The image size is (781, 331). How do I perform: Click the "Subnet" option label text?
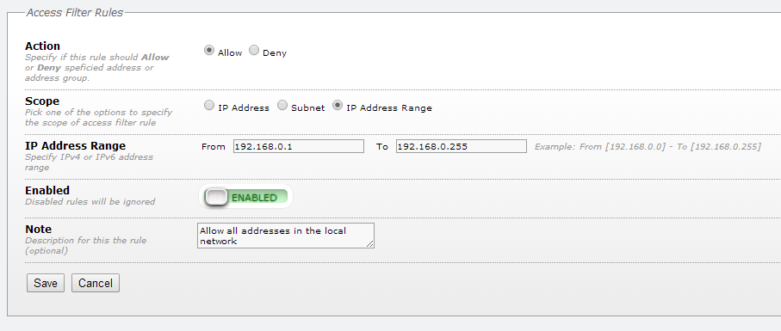coord(307,107)
